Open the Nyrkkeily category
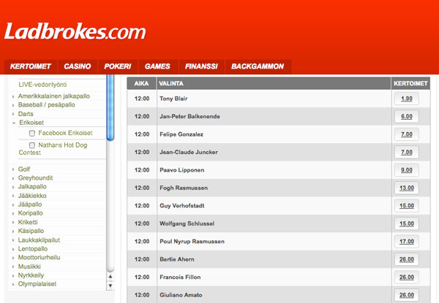 pos(31,275)
